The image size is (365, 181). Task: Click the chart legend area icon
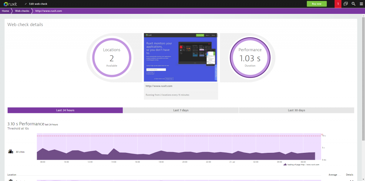285,165
